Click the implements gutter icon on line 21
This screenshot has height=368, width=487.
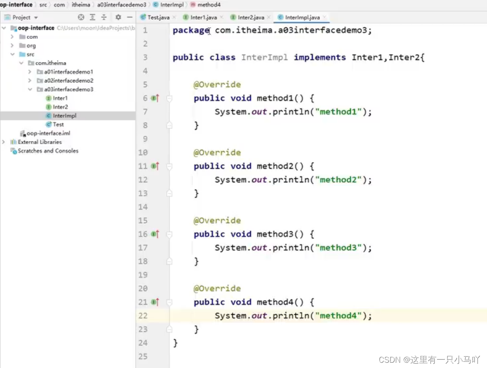[x=155, y=302]
